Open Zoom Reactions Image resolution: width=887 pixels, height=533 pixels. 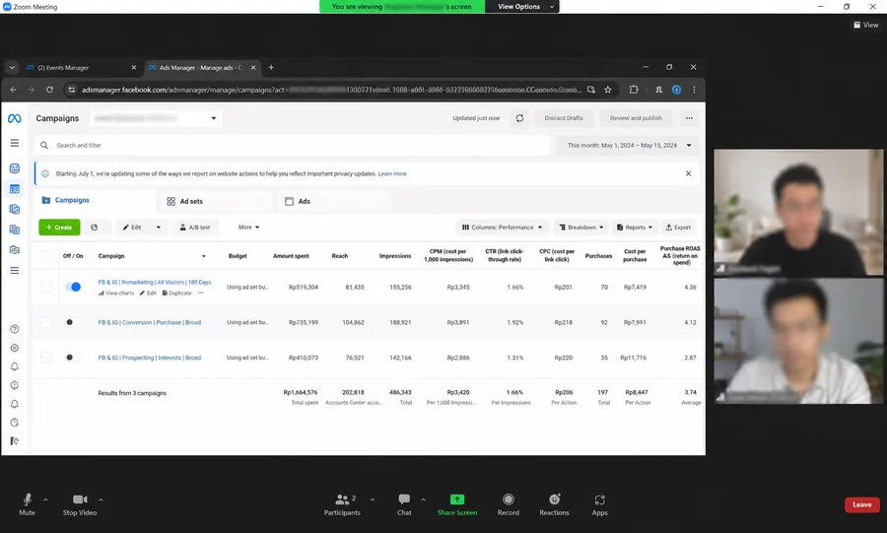click(x=554, y=504)
